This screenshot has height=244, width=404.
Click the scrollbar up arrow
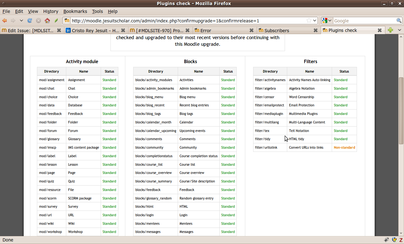coord(401,37)
